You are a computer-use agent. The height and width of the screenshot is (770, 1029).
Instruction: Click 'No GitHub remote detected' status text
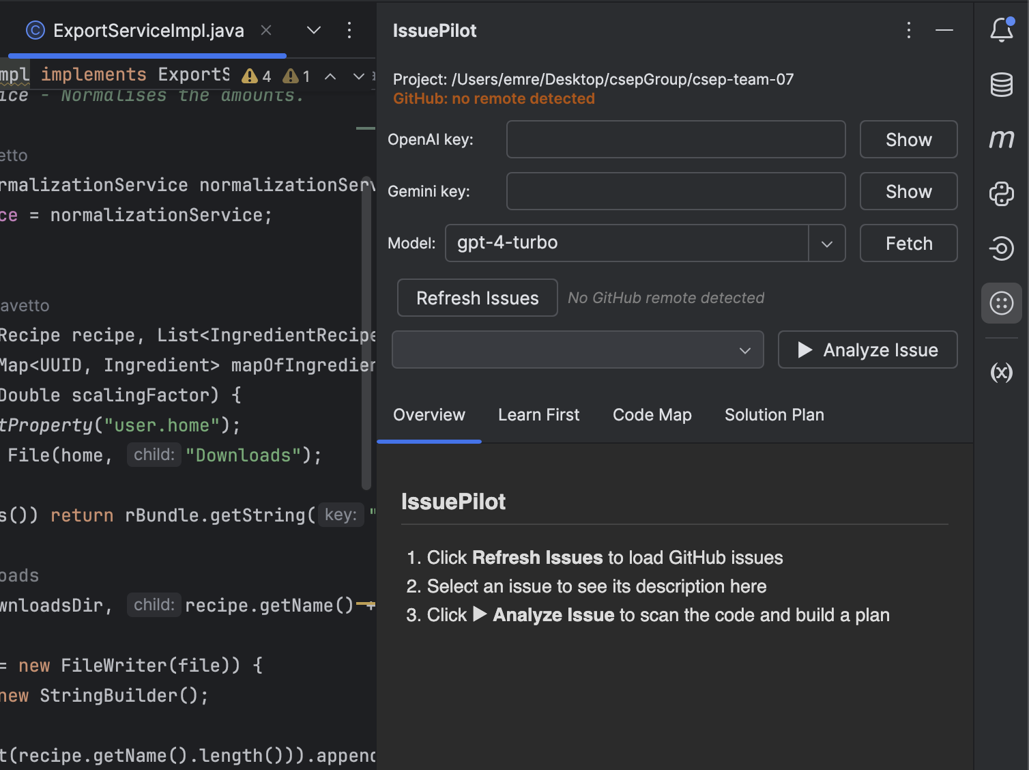click(666, 298)
